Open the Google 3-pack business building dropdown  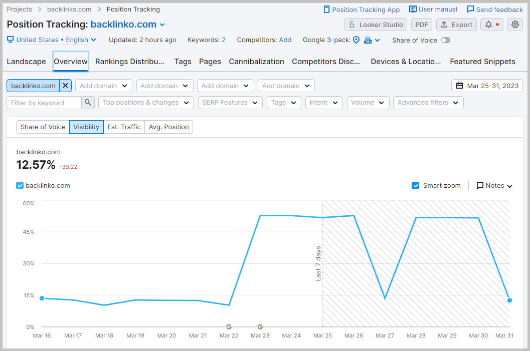pyautogui.click(x=372, y=40)
